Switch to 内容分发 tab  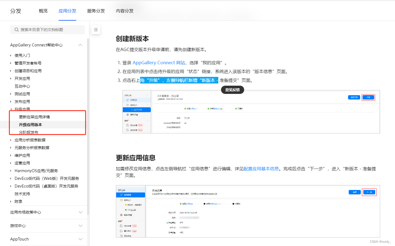pos(125,11)
